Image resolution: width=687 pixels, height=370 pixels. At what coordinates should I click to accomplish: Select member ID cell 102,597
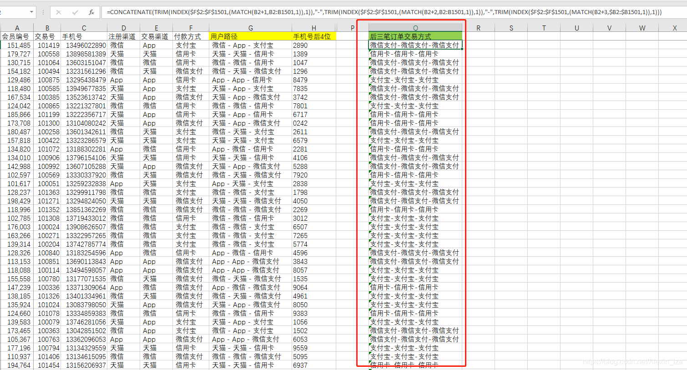[x=17, y=175]
